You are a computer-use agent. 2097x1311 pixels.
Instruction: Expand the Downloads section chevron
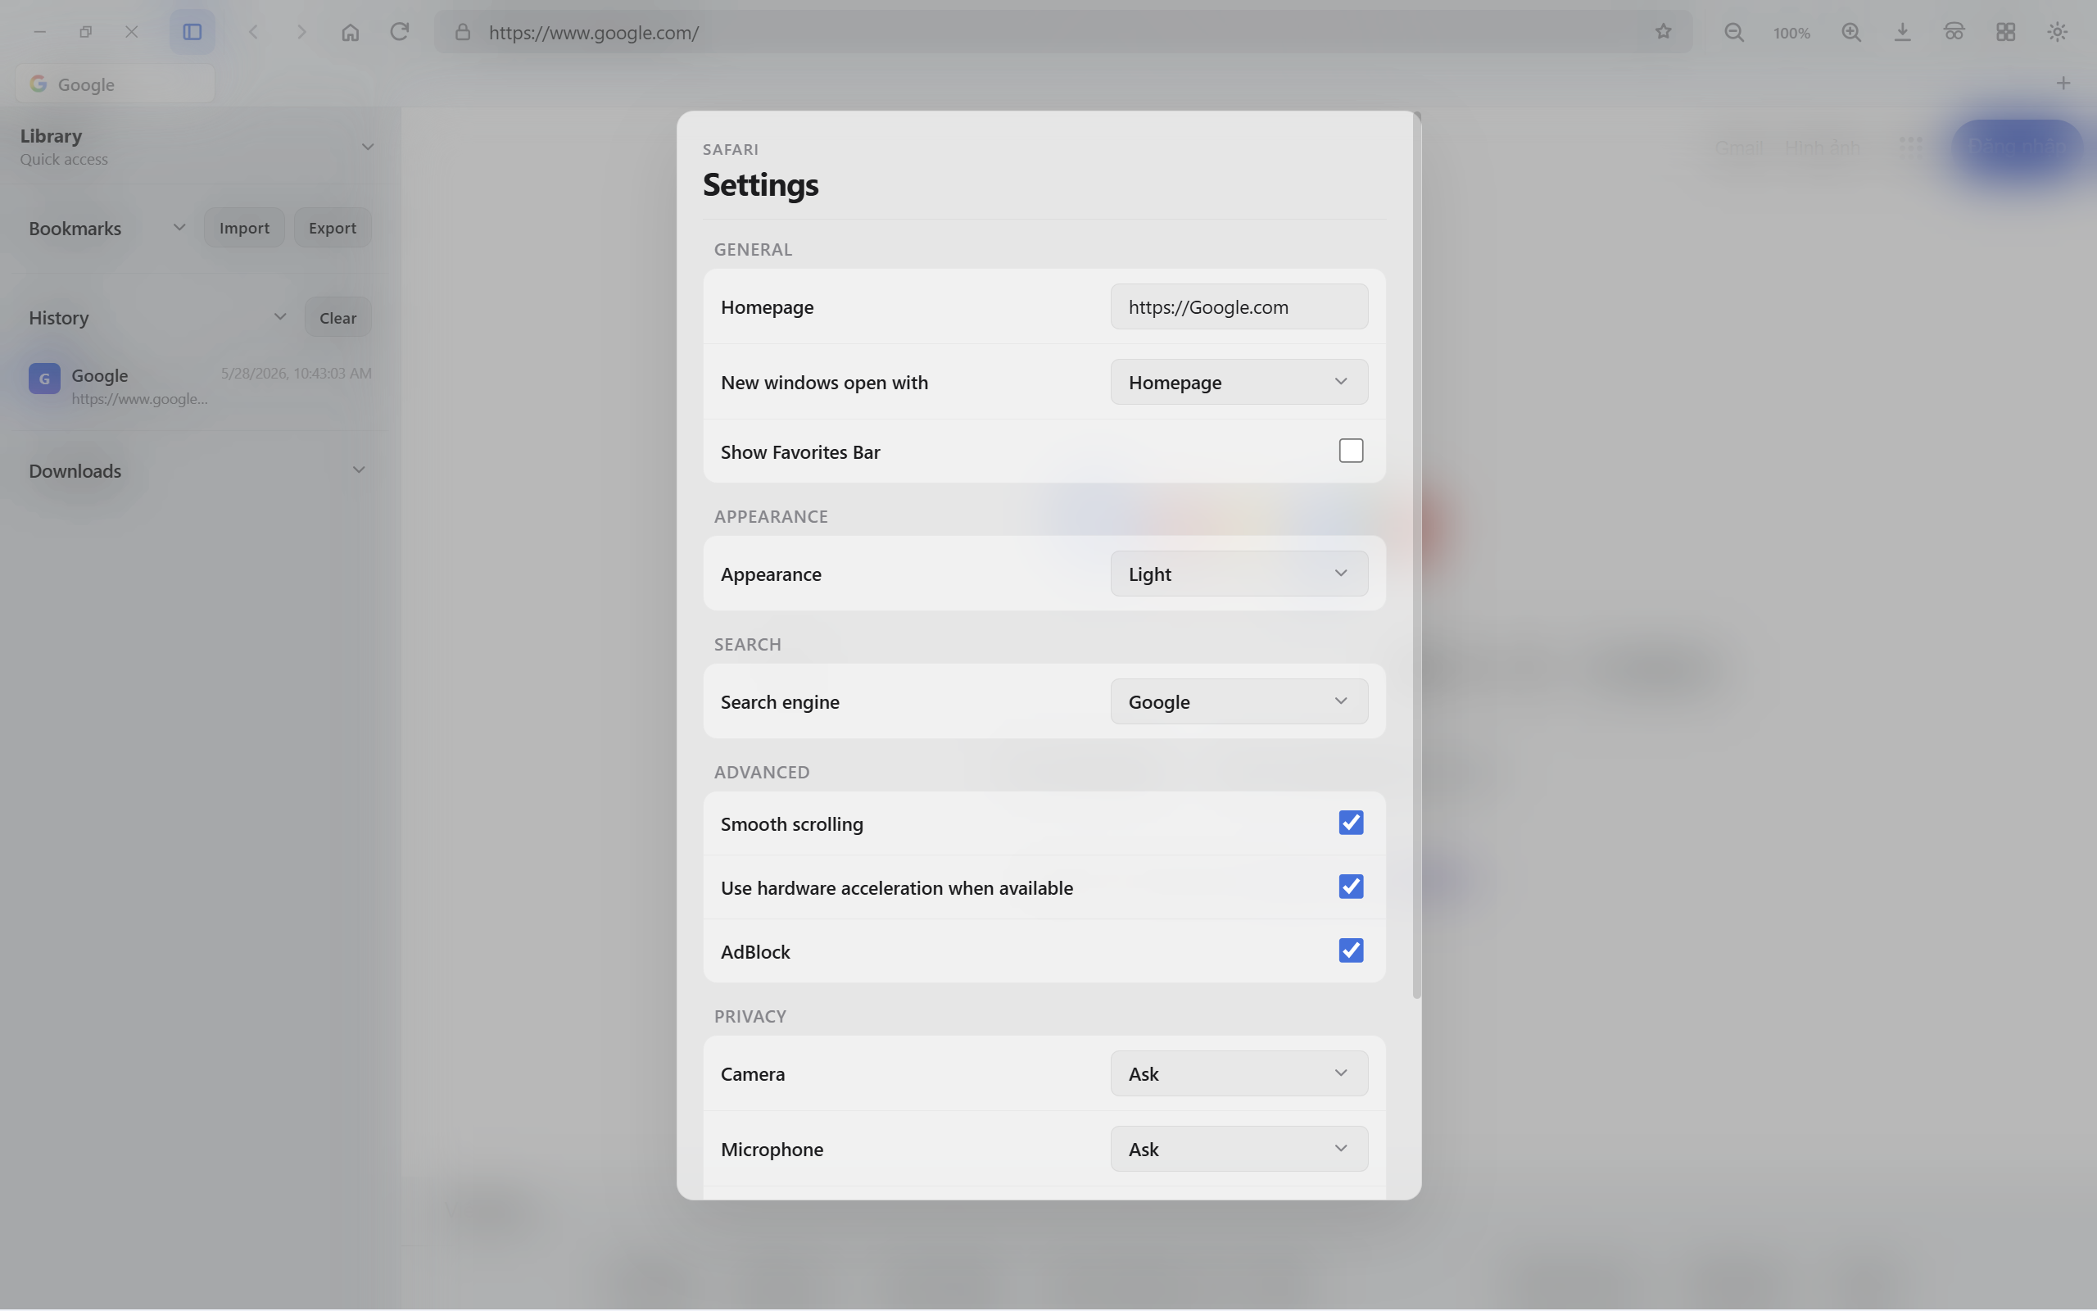pyautogui.click(x=359, y=470)
